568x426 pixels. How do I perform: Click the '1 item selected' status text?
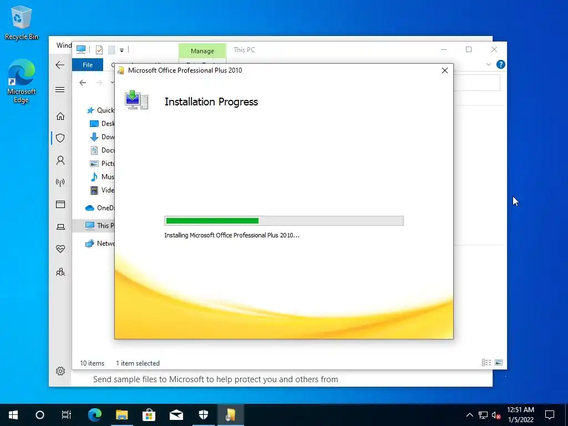click(138, 363)
